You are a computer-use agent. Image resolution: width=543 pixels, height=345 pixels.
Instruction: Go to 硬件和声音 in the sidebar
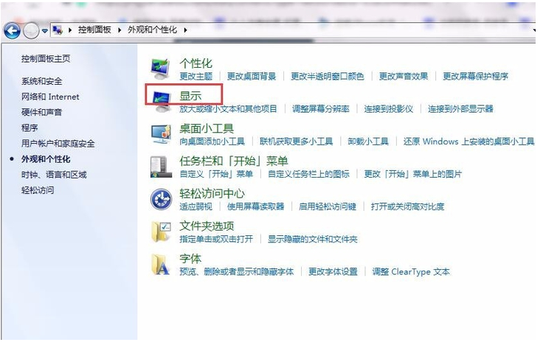pos(41,112)
